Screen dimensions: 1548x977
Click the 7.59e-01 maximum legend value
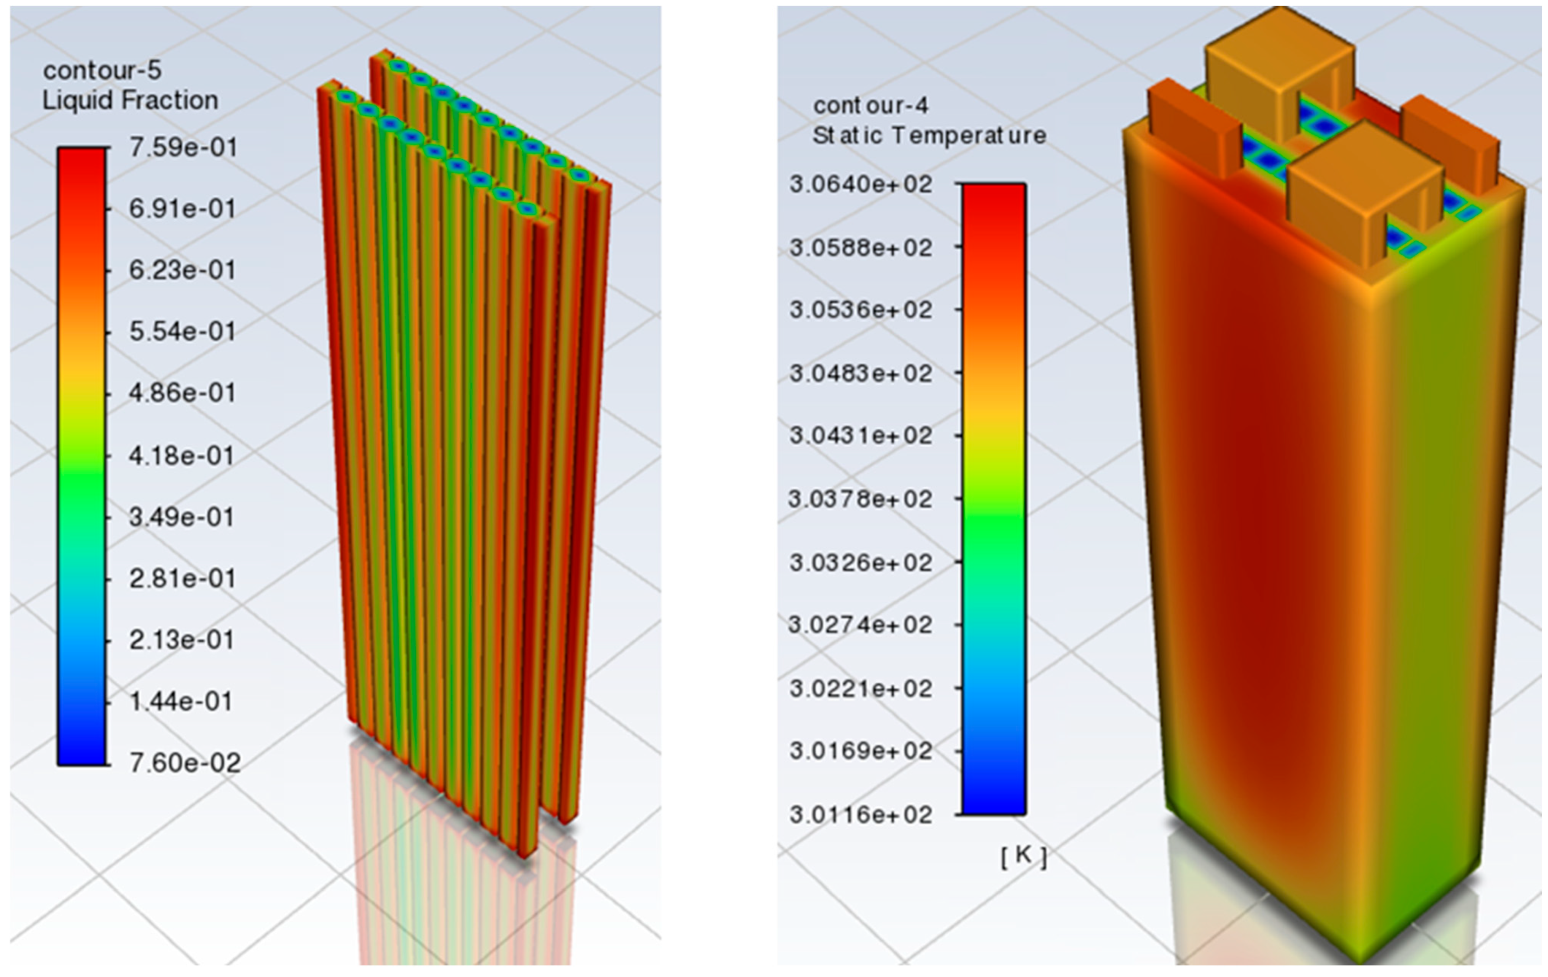point(183,148)
